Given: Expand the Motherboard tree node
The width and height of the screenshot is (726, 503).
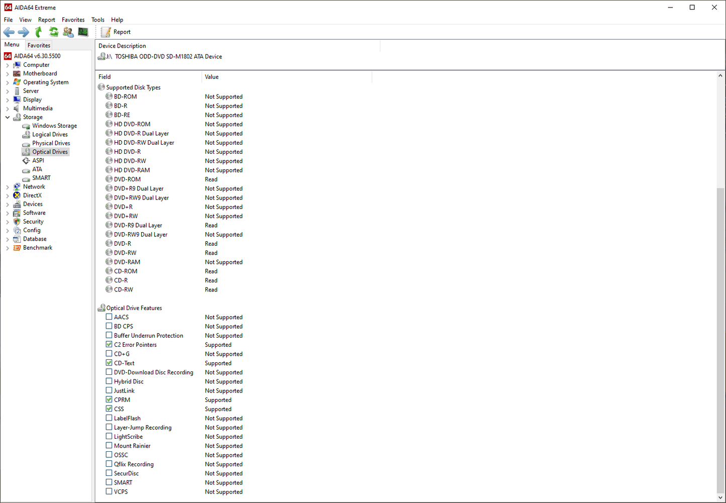Looking at the screenshot, I should click(x=8, y=74).
